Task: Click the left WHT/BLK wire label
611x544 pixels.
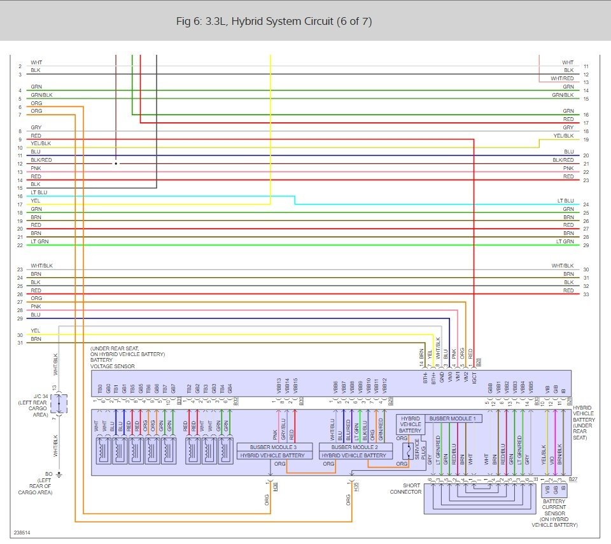Action: pyautogui.click(x=42, y=265)
